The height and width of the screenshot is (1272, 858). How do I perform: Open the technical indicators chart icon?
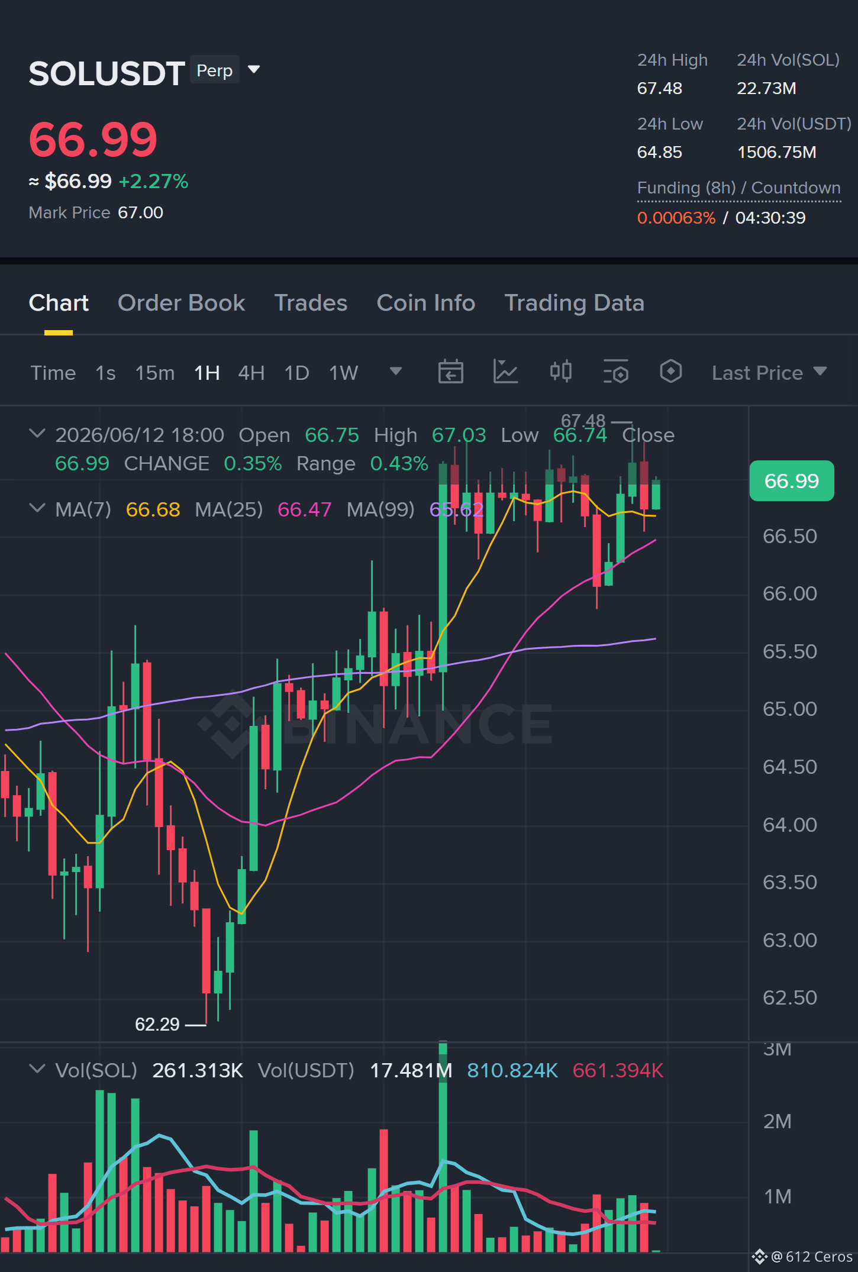click(x=506, y=372)
